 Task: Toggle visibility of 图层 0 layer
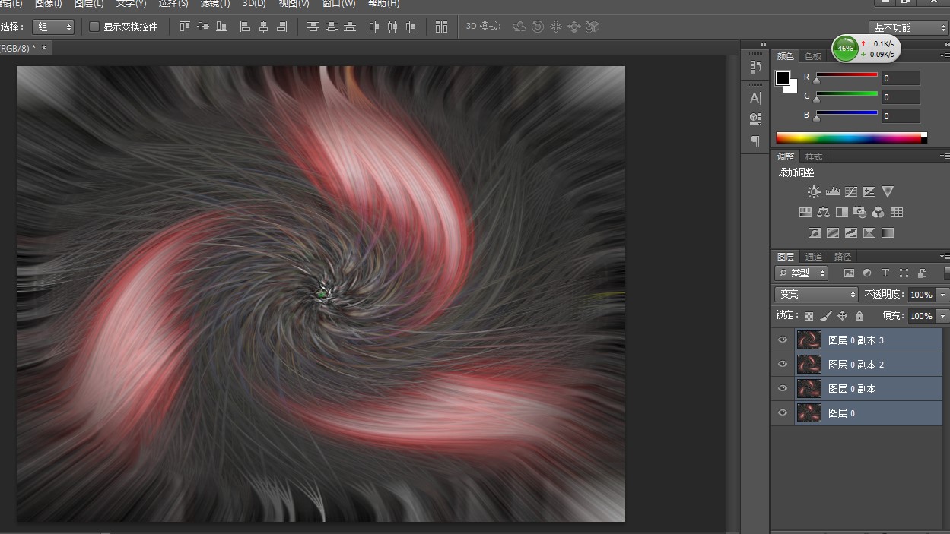783,412
